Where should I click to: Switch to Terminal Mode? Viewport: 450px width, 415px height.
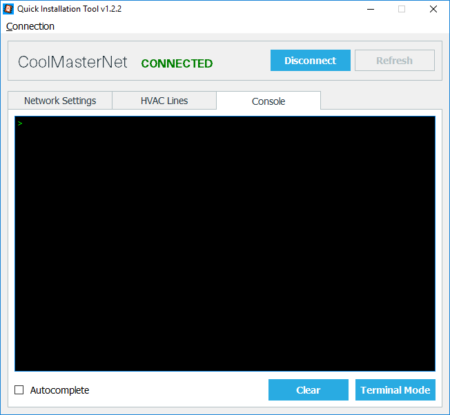[395, 390]
